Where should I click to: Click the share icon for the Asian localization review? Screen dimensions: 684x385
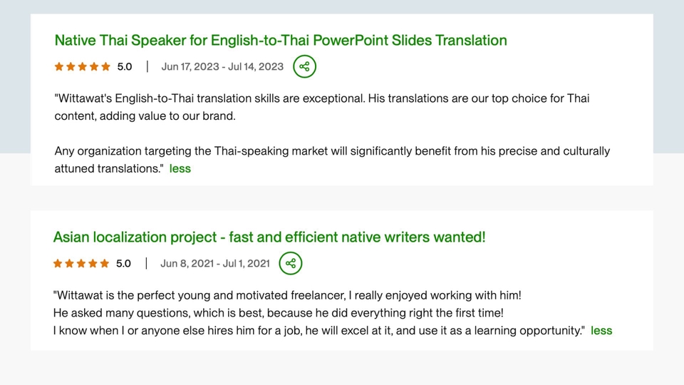pos(290,263)
